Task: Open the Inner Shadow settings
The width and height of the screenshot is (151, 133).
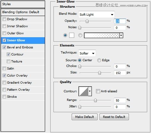Action: pyautogui.click(x=18, y=26)
